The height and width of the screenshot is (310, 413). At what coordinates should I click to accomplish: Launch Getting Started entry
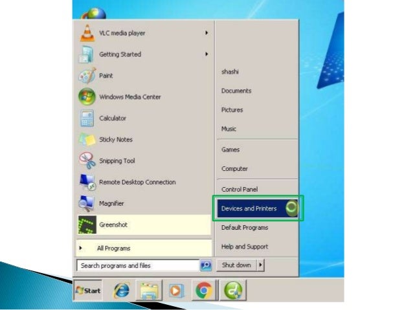click(x=144, y=54)
